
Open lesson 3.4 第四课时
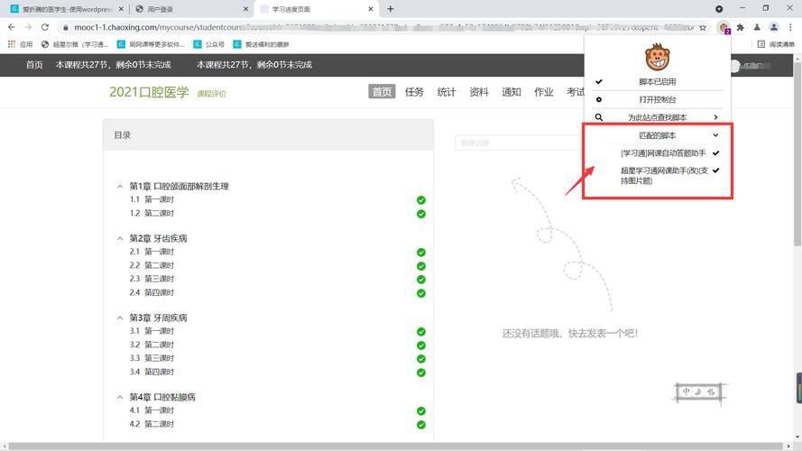pos(152,372)
